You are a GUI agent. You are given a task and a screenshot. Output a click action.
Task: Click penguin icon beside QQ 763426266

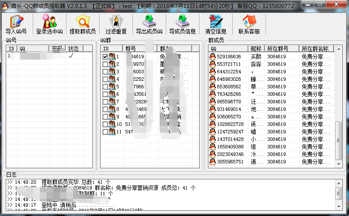pos(213,94)
